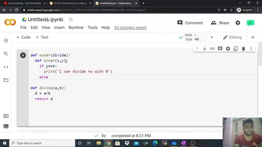Click the Incognito profile indicator

click(x=245, y=10)
